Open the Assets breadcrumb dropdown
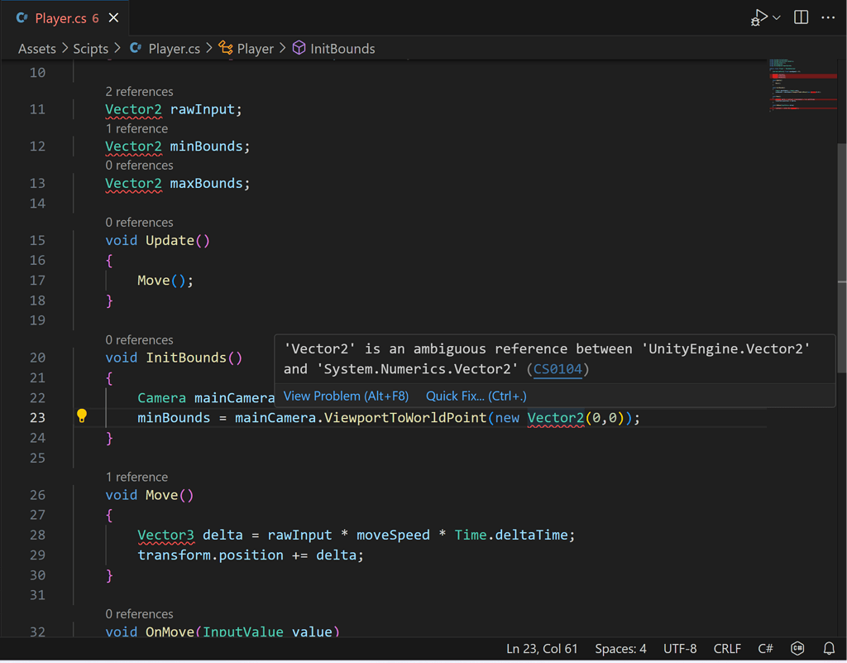847x663 pixels. click(36, 48)
